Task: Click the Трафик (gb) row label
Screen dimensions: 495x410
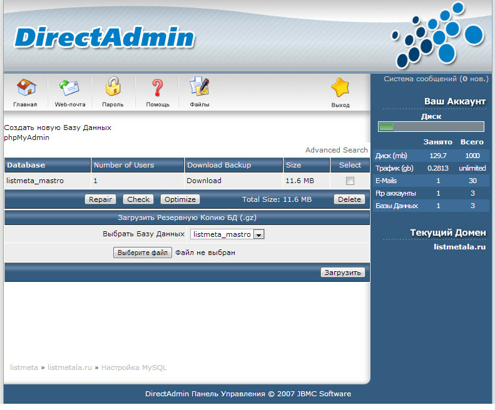Action: (394, 168)
